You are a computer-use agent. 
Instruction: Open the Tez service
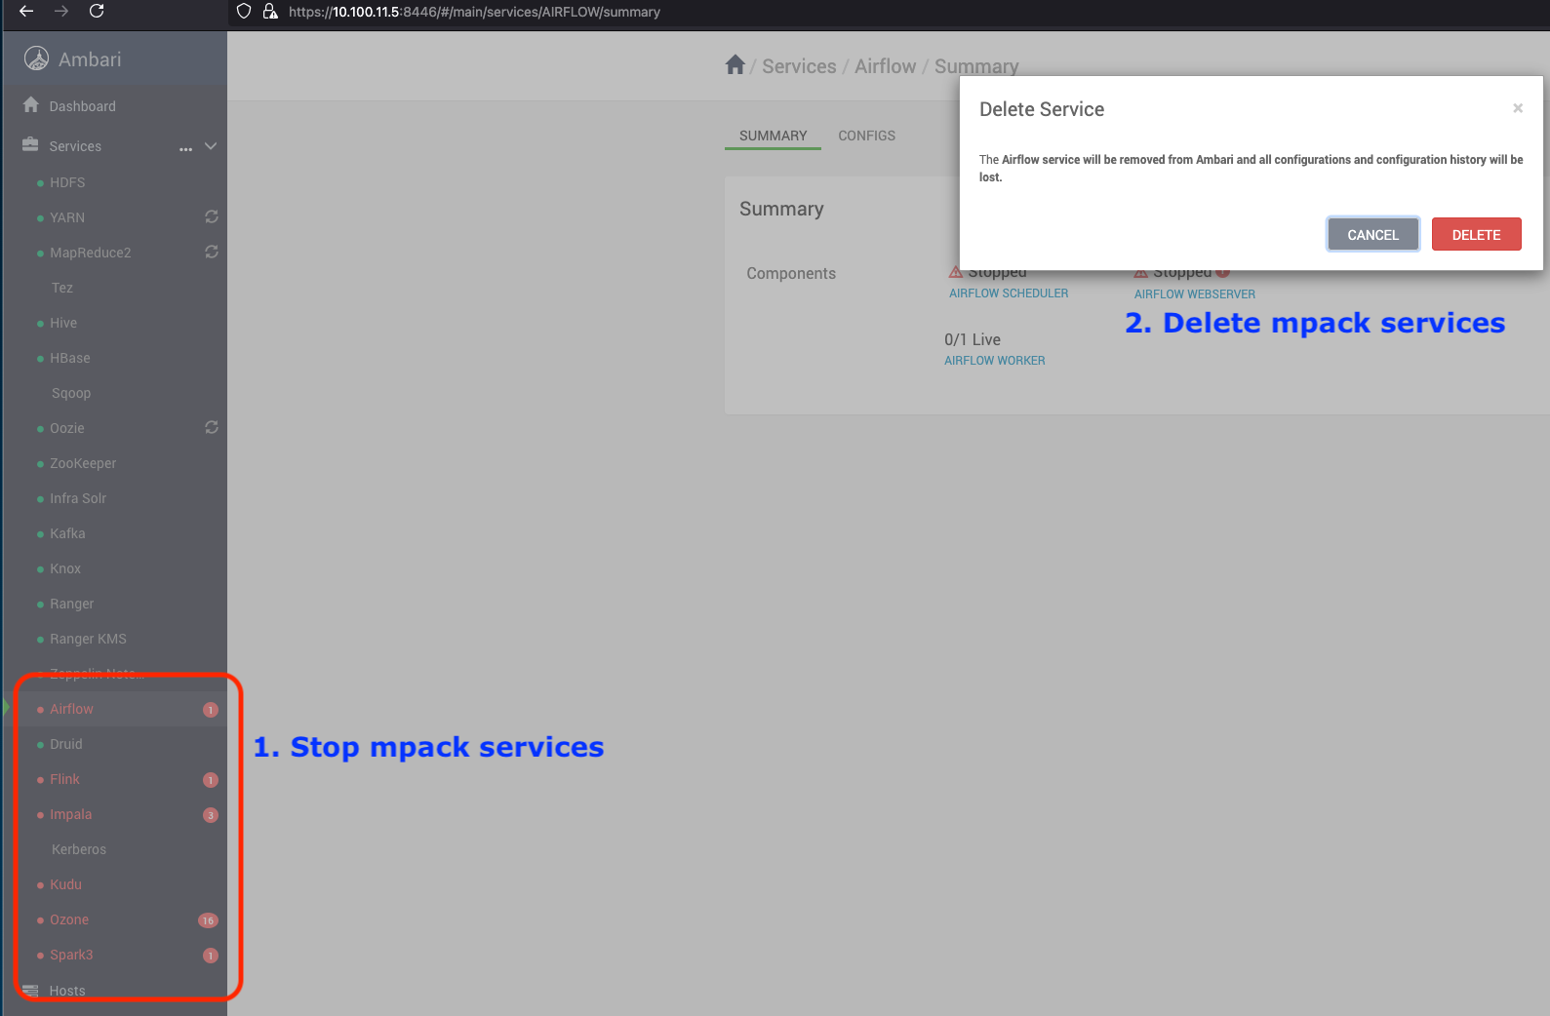(x=62, y=288)
